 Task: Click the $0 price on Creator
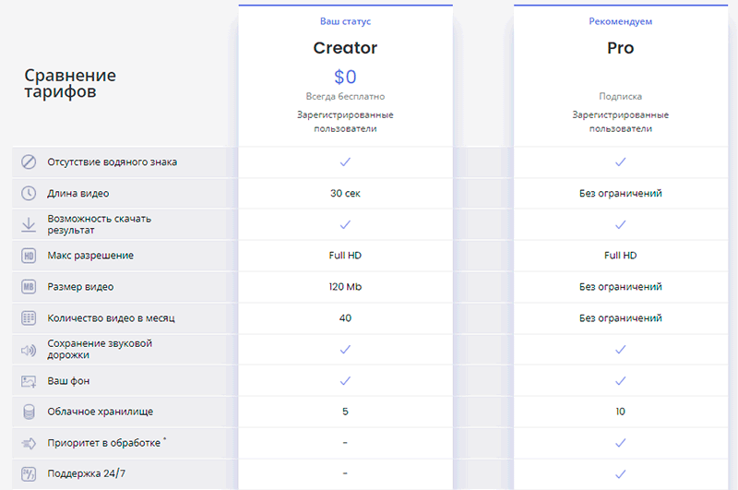tap(345, 77)
